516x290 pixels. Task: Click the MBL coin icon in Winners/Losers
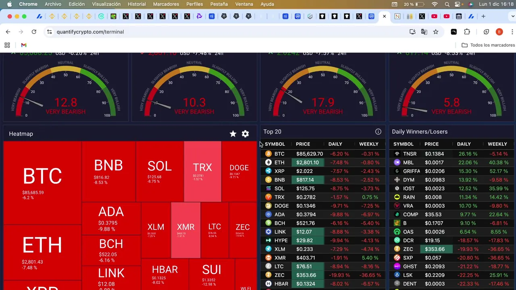tap(397, 162)
